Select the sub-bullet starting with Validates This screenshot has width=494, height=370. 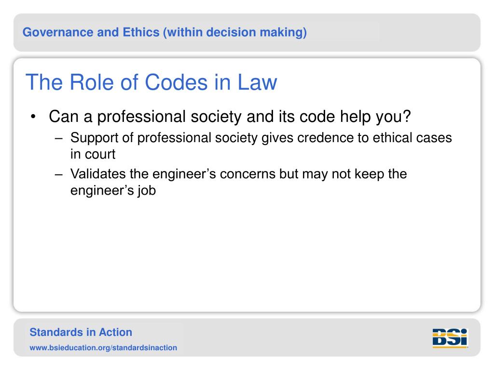238,182
